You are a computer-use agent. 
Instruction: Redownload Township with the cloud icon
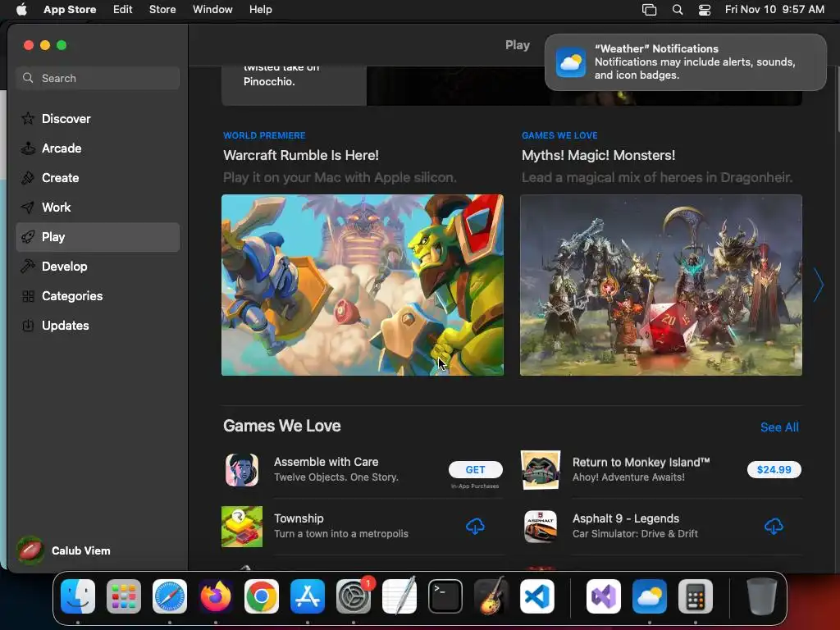tap(475, 527)
